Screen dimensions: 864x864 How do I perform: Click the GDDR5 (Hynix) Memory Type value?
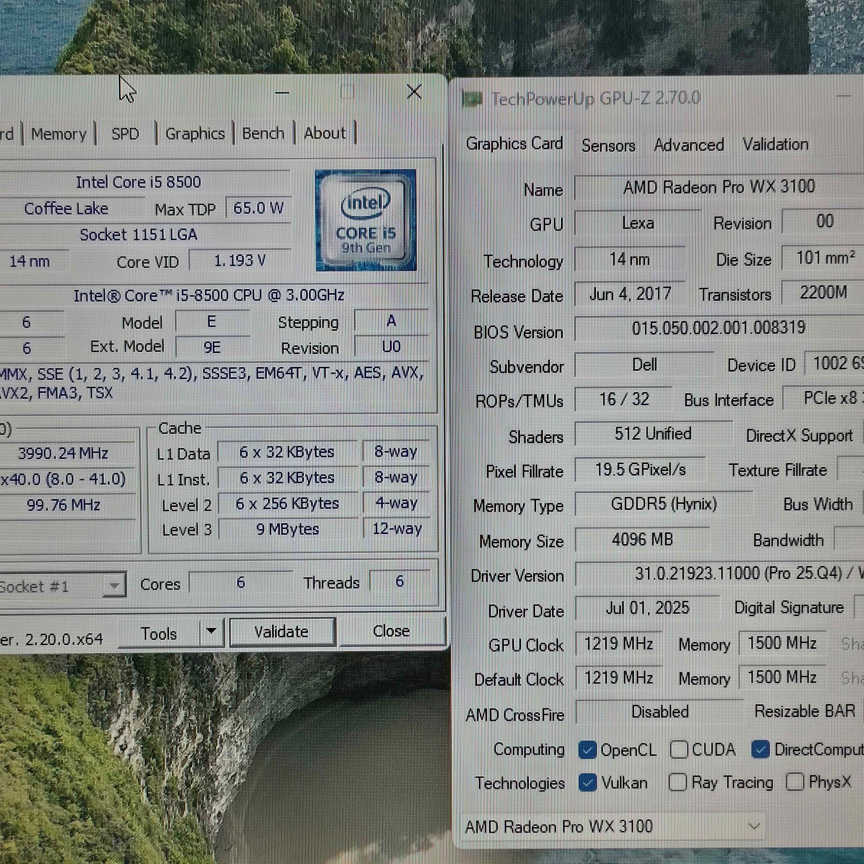pyautogui.click(x=664, y=504)
